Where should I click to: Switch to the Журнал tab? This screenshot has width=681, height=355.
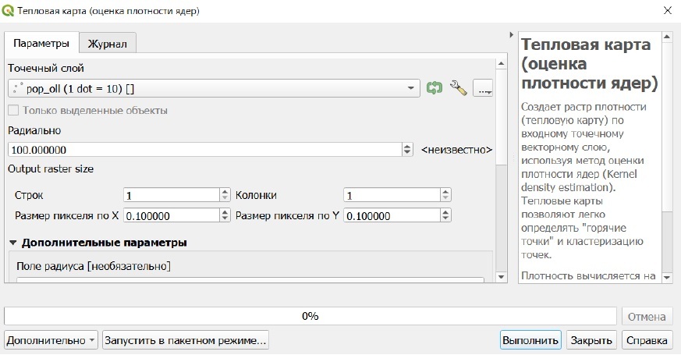pyautogui.click(x=108, y=43)
